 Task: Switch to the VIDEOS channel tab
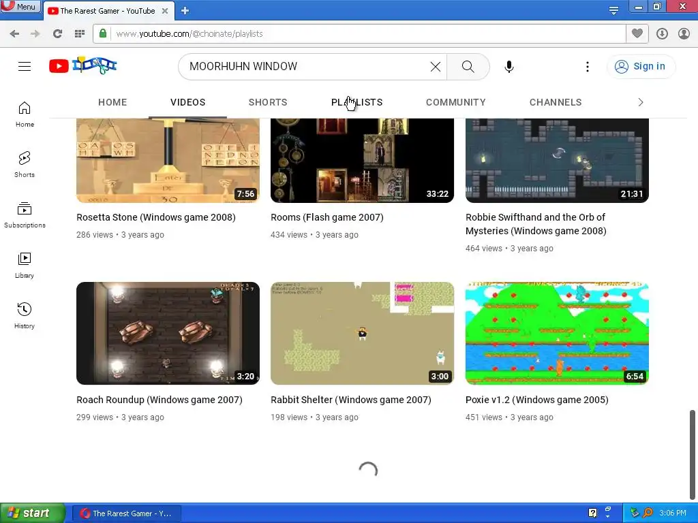coord(188,102)
